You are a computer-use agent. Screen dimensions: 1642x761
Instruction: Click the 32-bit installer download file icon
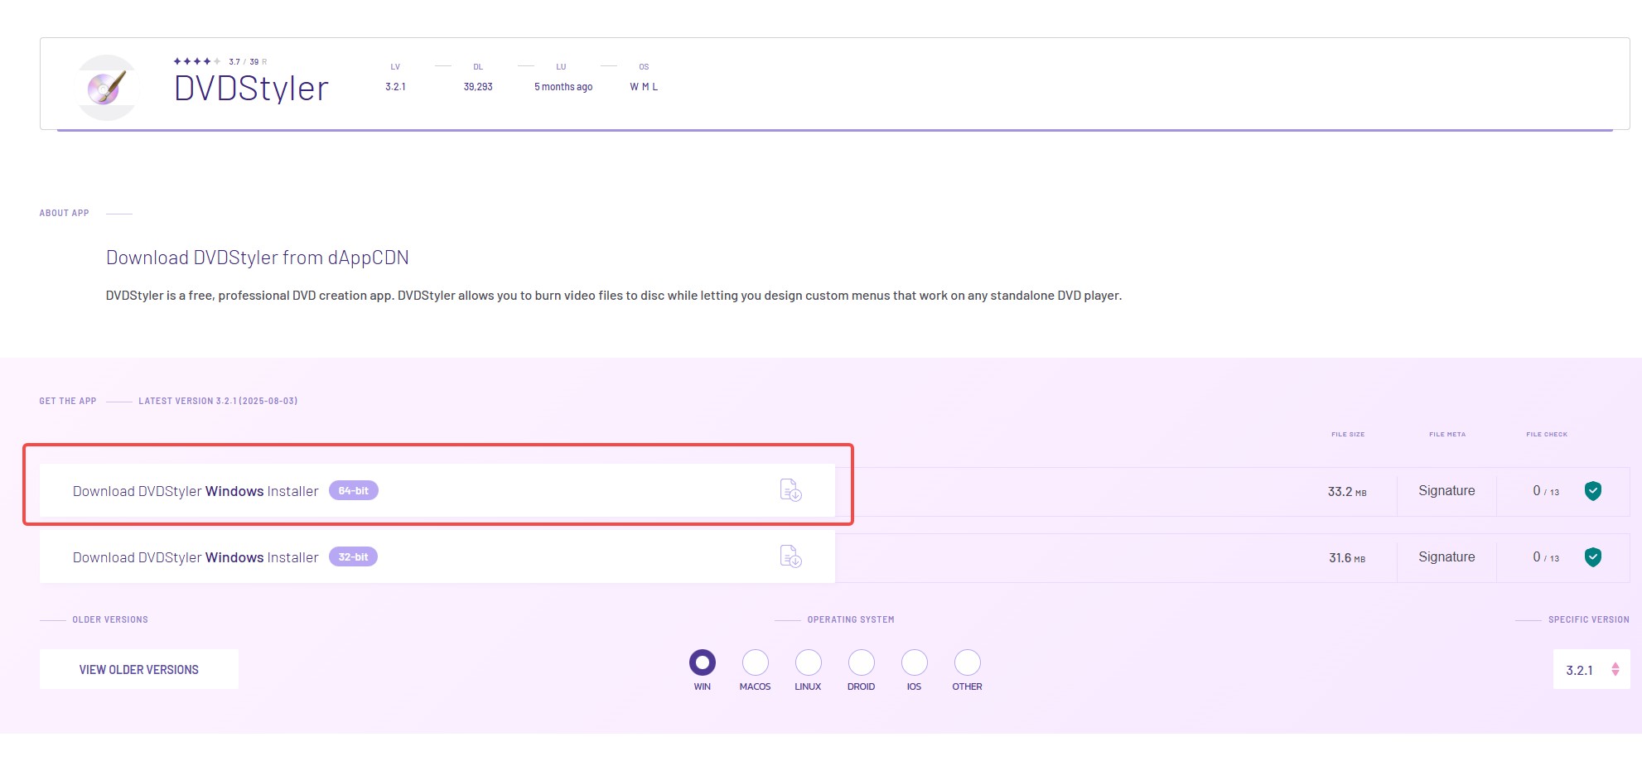790,556
